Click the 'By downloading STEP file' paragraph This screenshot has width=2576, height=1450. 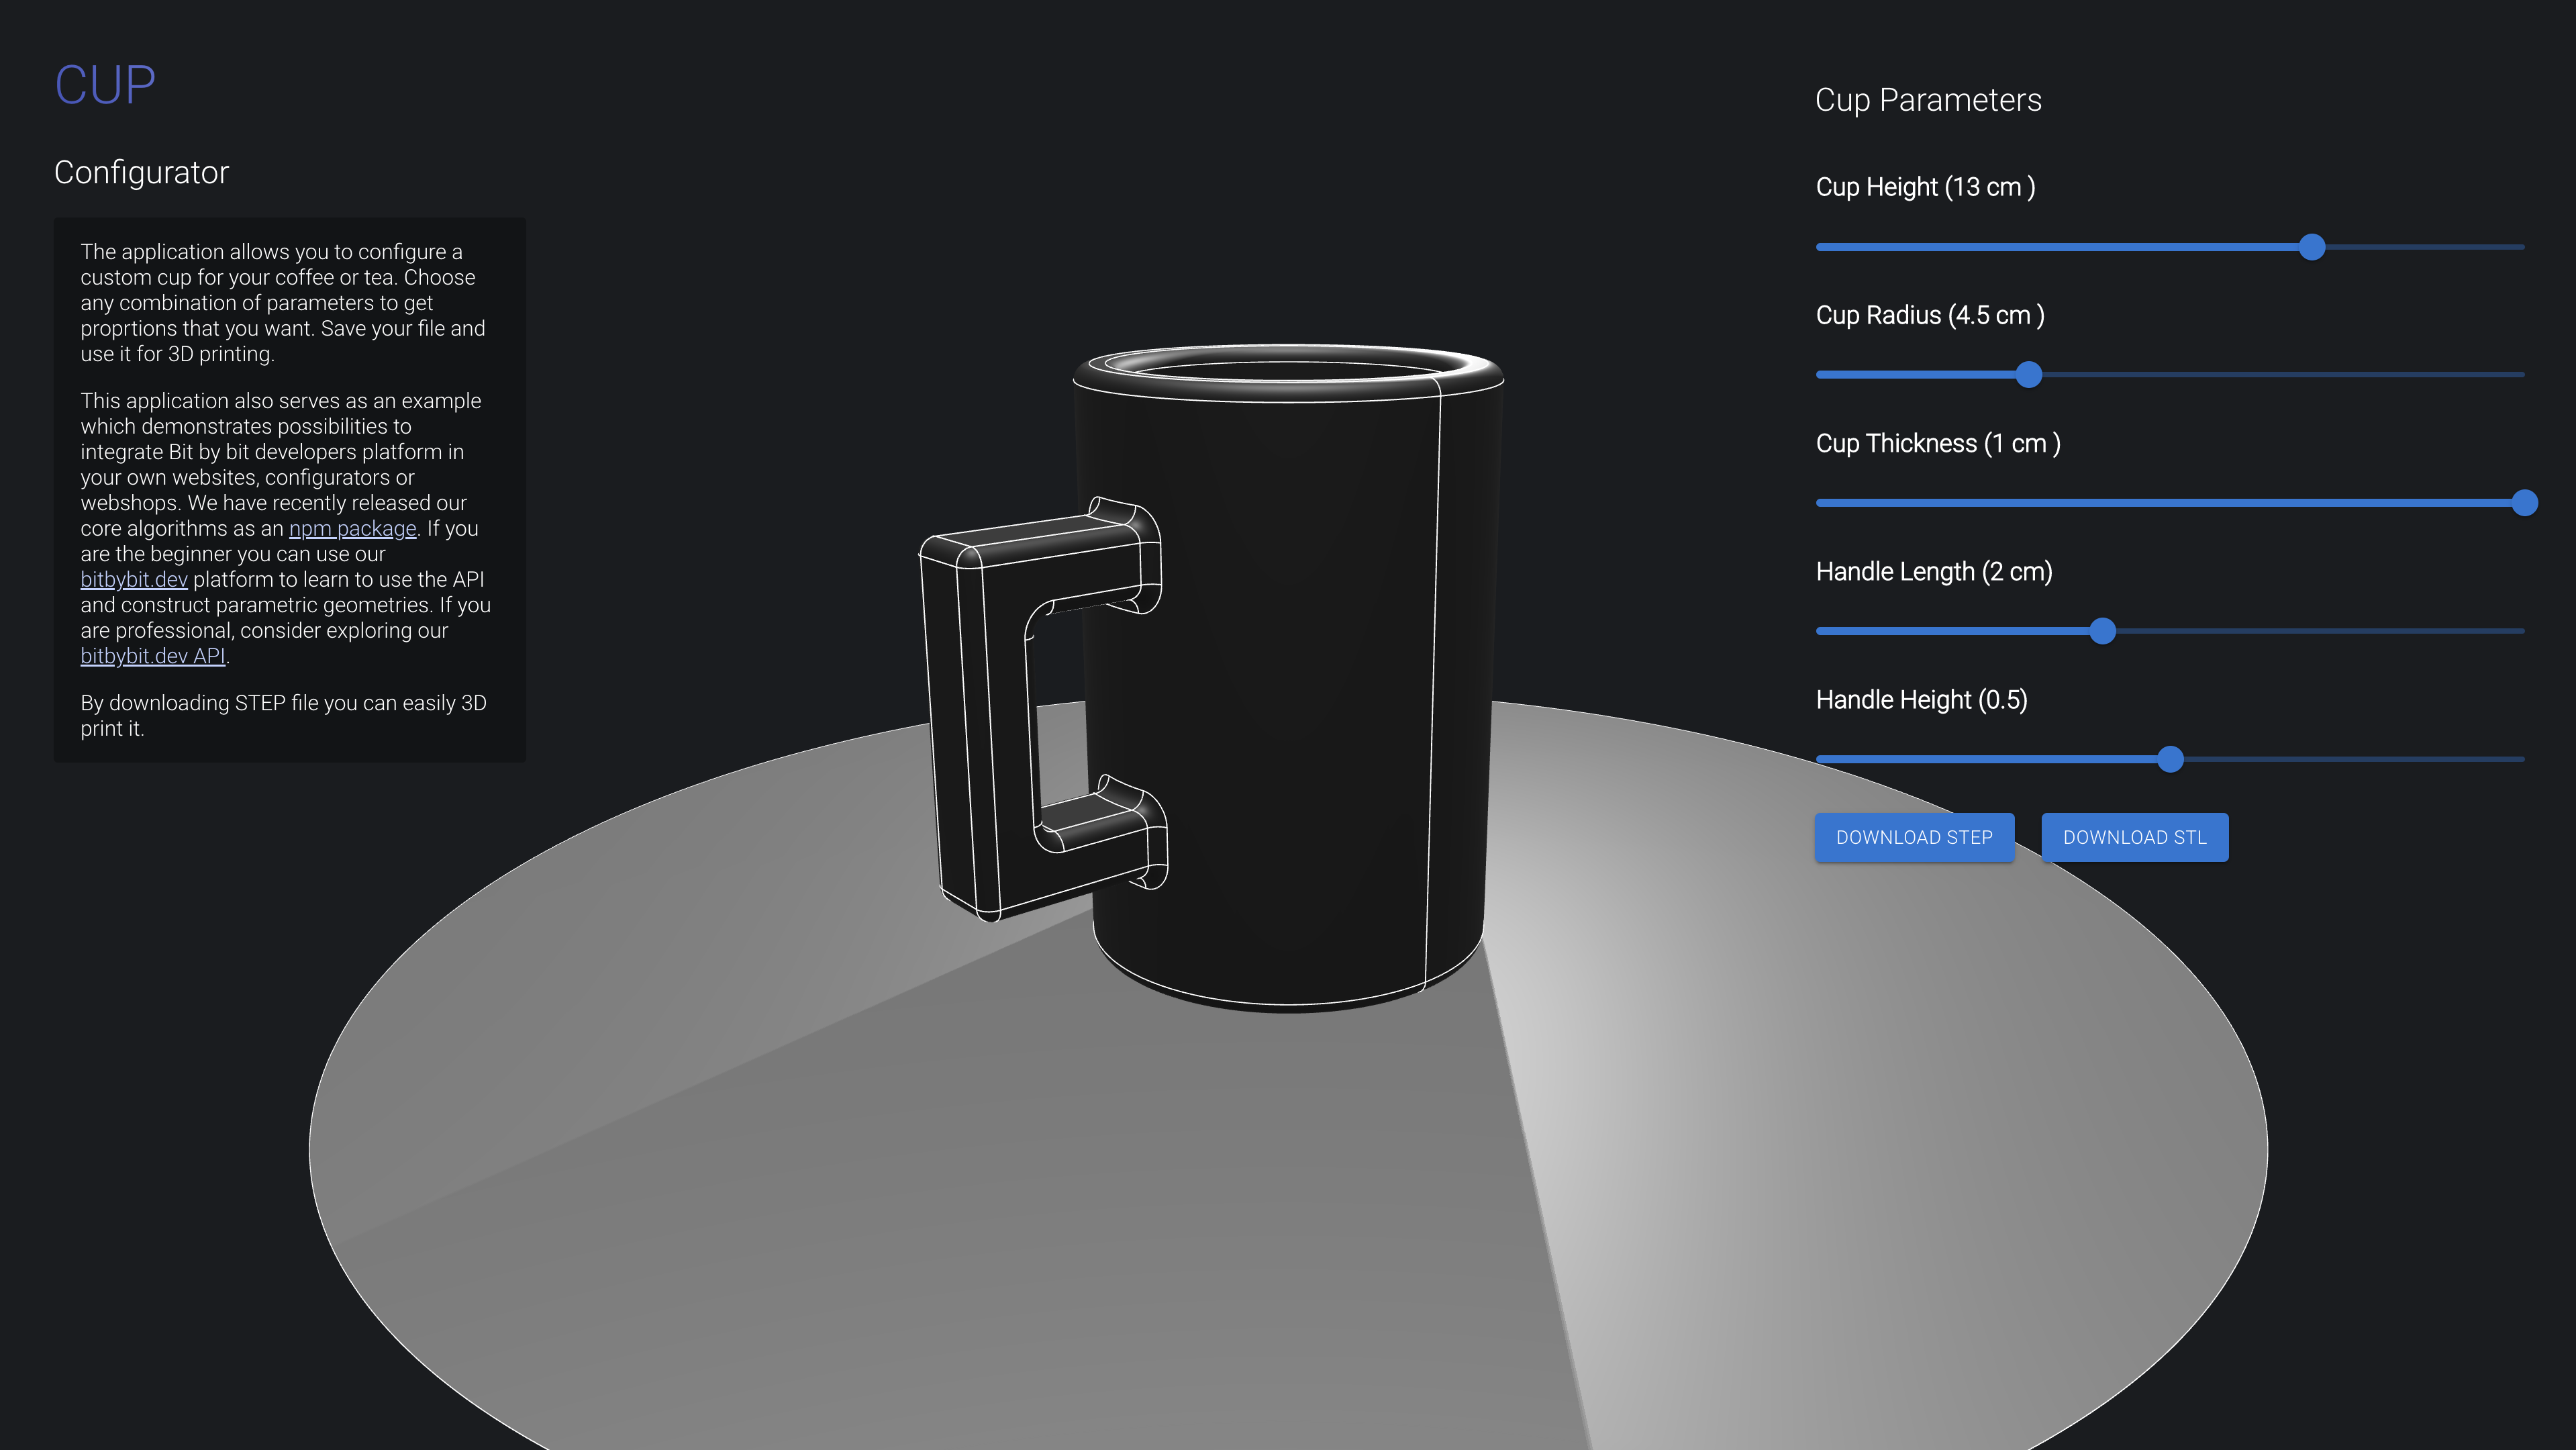pyautogui.click(x=283, y=716)
